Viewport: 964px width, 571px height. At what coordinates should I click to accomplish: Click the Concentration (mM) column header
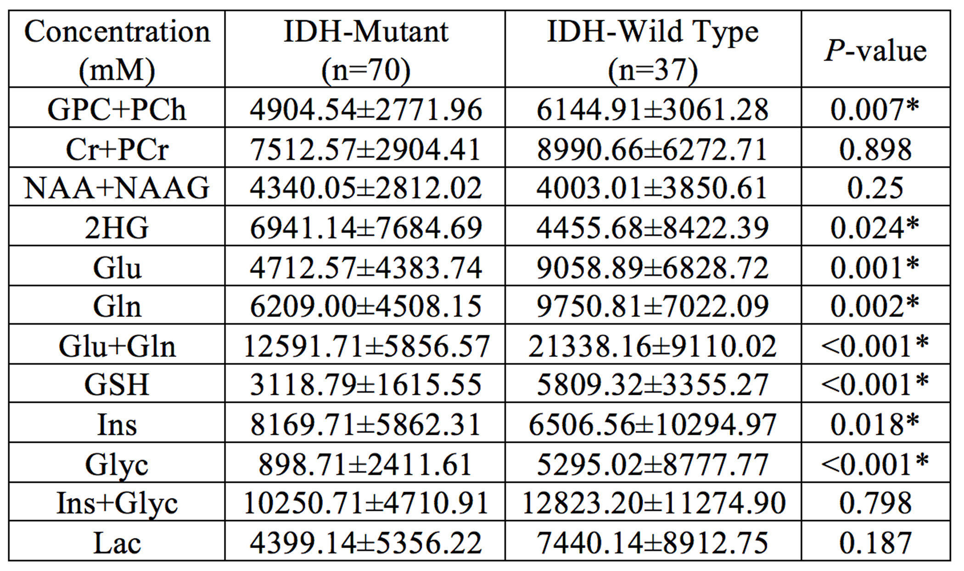[x=117, y=50]
